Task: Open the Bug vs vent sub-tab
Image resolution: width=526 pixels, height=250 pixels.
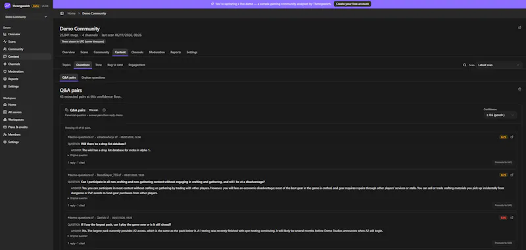Action: click(x=115, y=65)
